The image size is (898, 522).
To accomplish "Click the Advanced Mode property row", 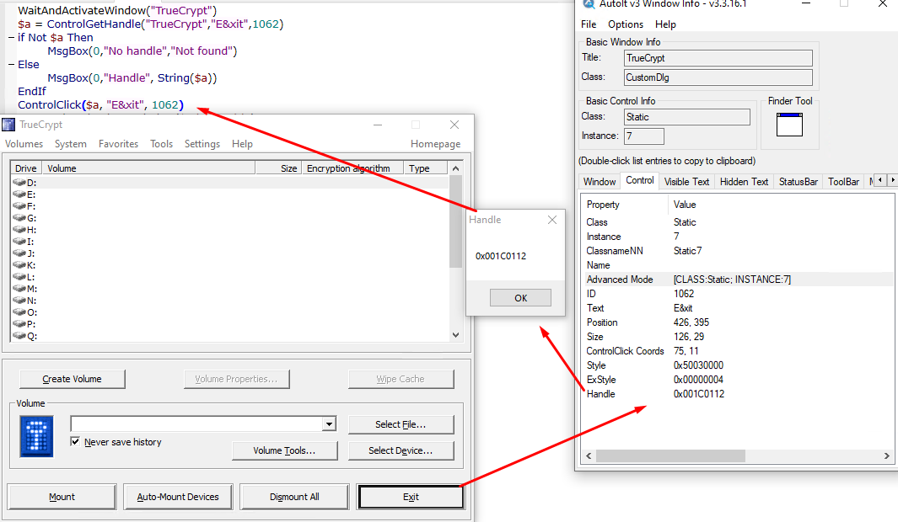I will point(739,280).
